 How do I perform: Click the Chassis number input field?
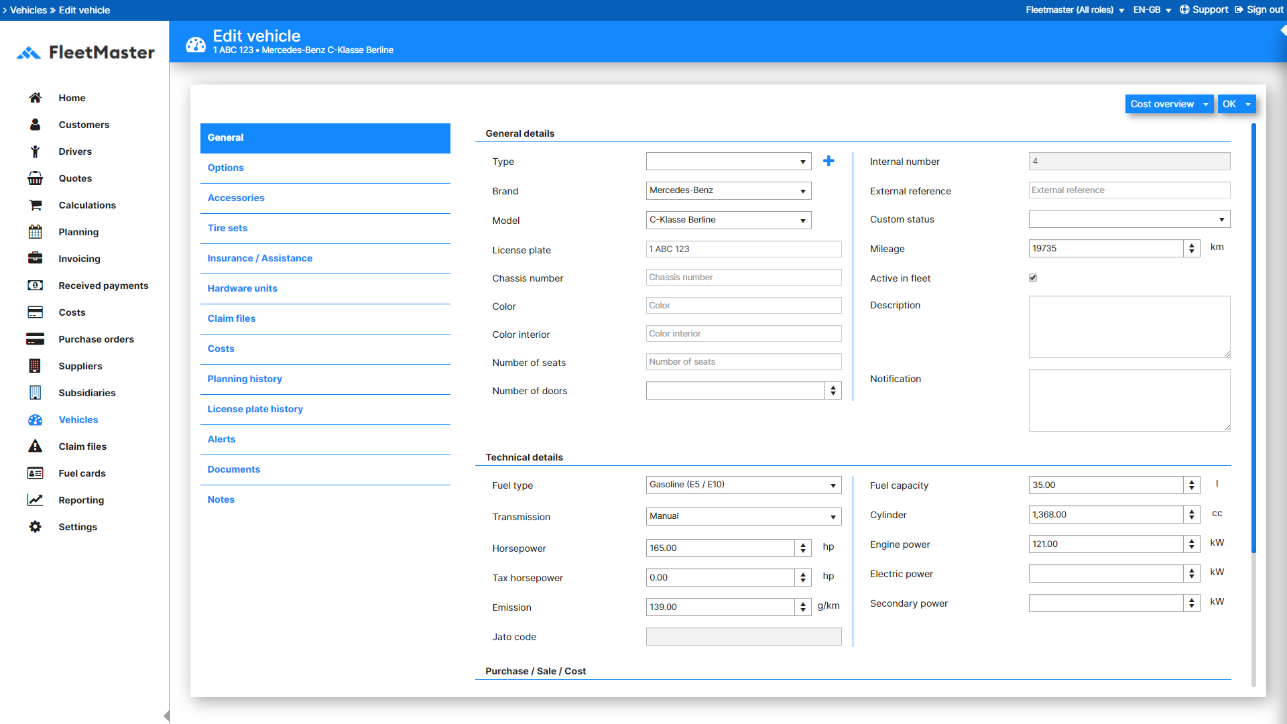(744, 278)
